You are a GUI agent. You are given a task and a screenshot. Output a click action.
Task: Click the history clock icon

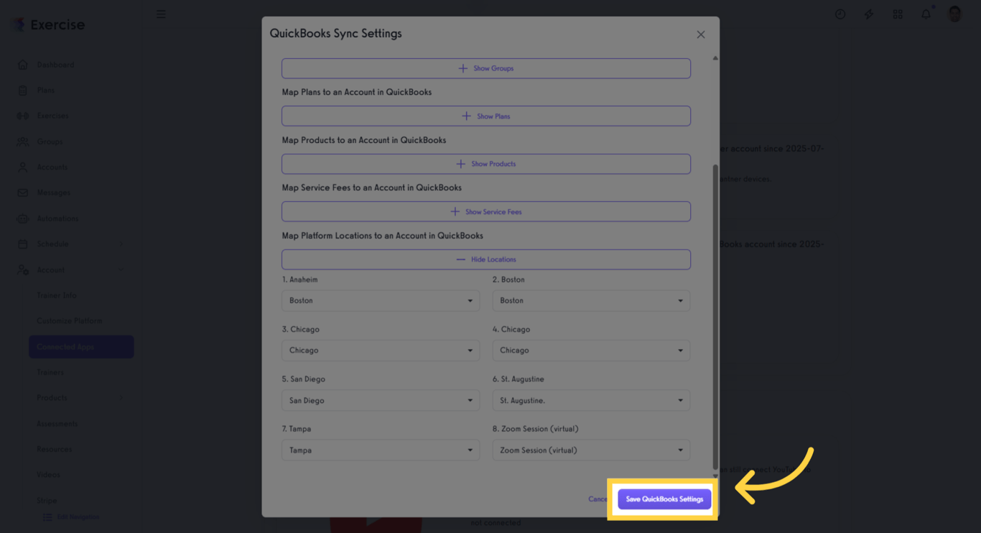[840, 14]
